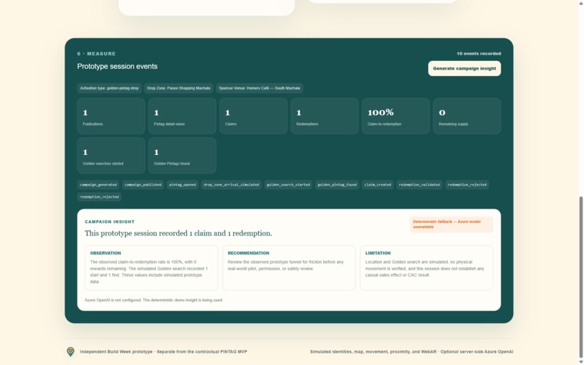584x365 pixels.
Task: Click 'Azure OpenAI is not configured' note
Action: (x=154, y=301)
